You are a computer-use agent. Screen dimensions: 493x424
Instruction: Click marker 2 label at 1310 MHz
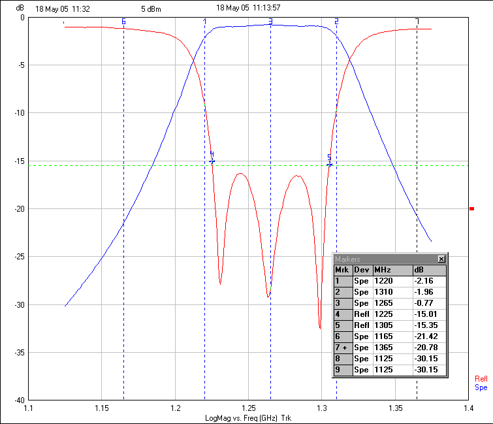pyautogui.click(x=336, y=22)
